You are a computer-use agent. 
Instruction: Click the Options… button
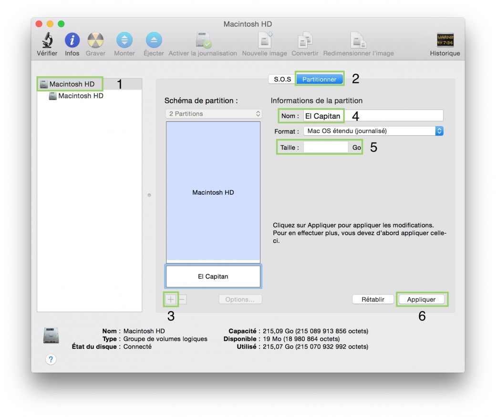click(240, 299)
